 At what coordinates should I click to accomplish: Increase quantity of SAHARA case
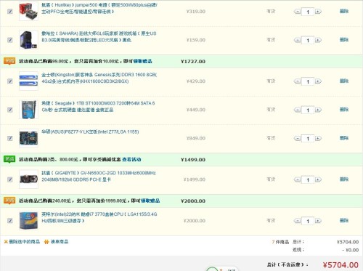(318, 40)
